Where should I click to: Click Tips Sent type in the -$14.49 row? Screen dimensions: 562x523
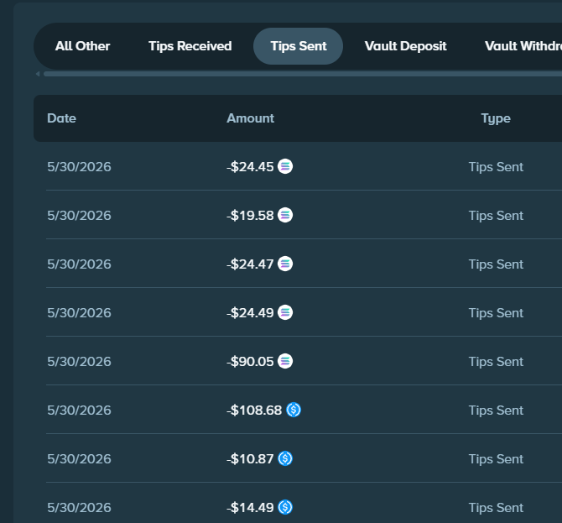[x=496, y=508]
